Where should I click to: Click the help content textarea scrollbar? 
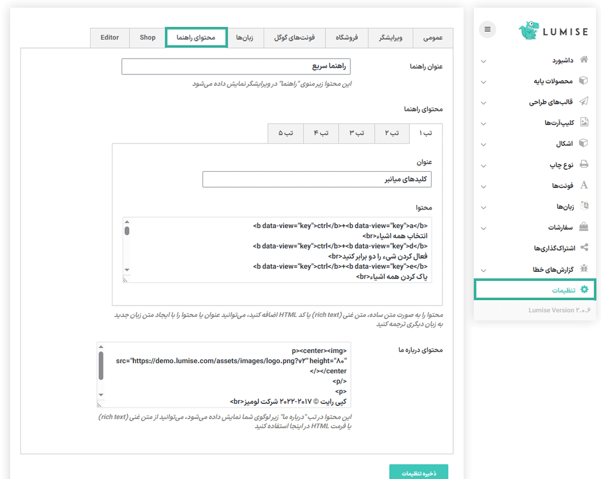127,230
